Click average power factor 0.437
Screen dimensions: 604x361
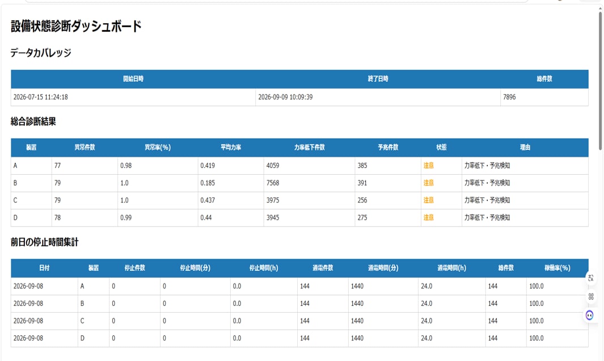point(208,200)
